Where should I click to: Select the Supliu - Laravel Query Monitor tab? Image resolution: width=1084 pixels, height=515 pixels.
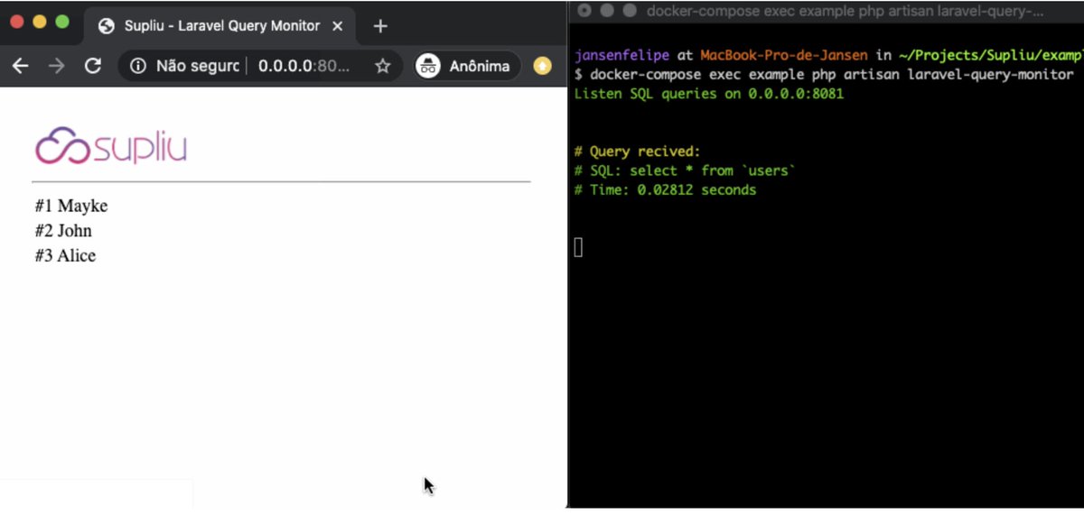(222, 26)
